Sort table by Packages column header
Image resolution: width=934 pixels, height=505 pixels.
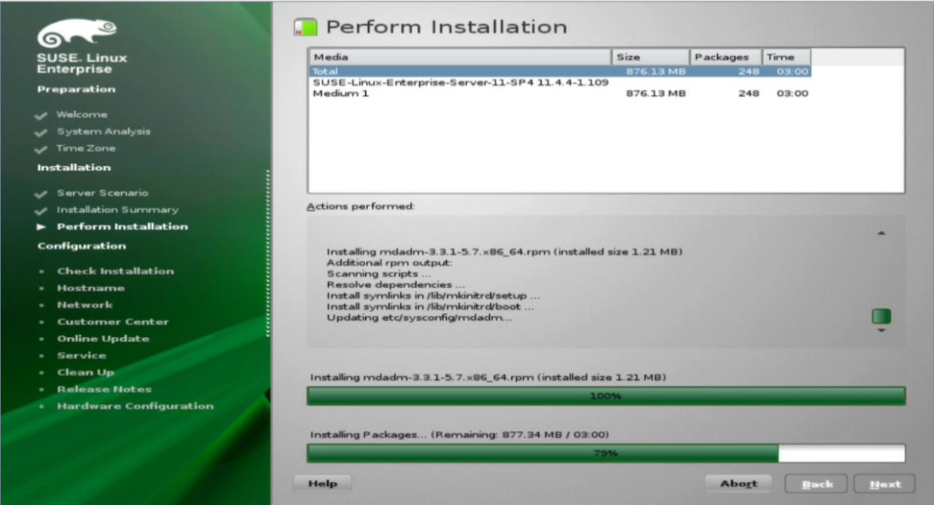pos(726,57)
